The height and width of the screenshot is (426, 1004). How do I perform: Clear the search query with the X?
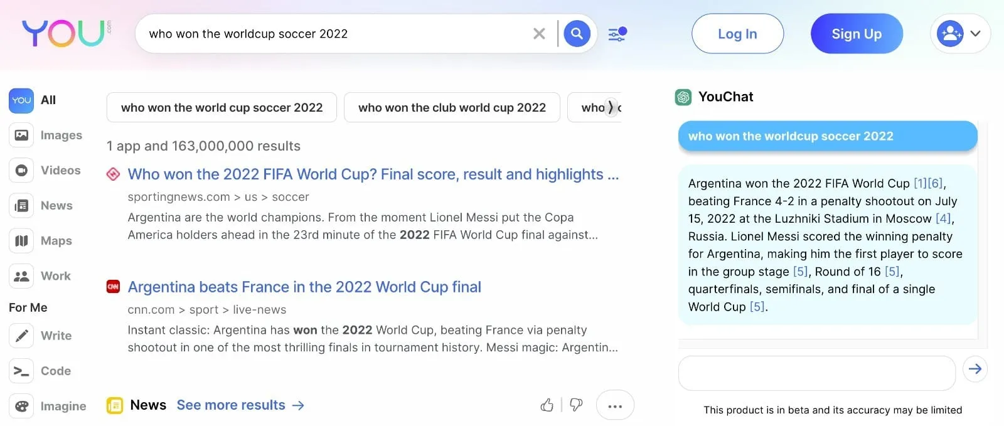(x=539, y=34)
